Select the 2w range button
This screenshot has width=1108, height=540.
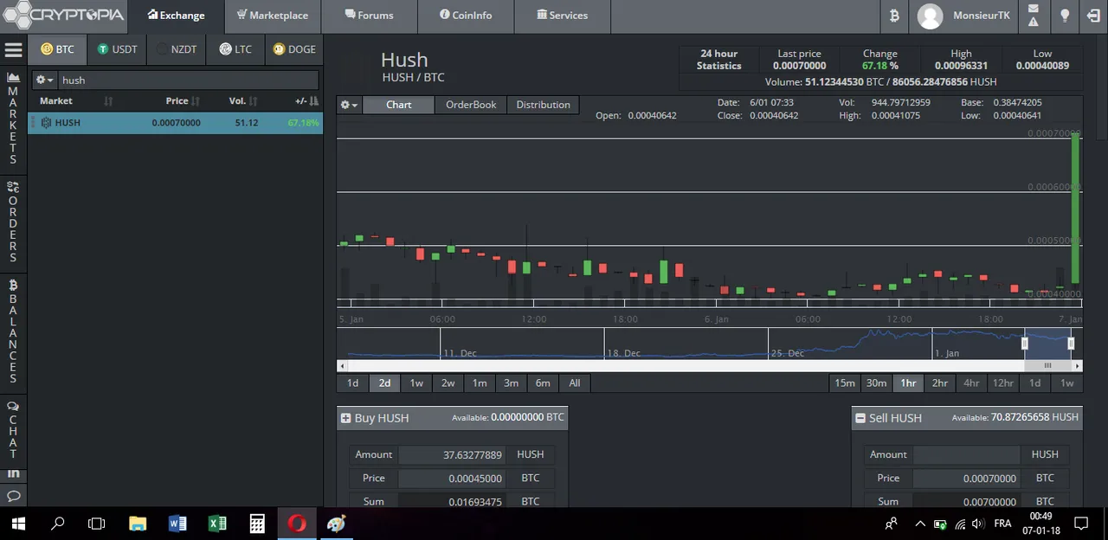point(448,383)
